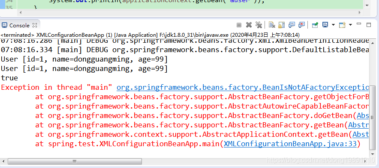Click the editor horizontal scrollbar right arrow

[x=360, y=12]
